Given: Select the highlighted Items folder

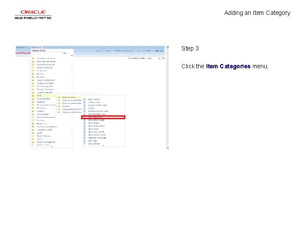Looking at the screenshot, I should click(x=43, y=95).
